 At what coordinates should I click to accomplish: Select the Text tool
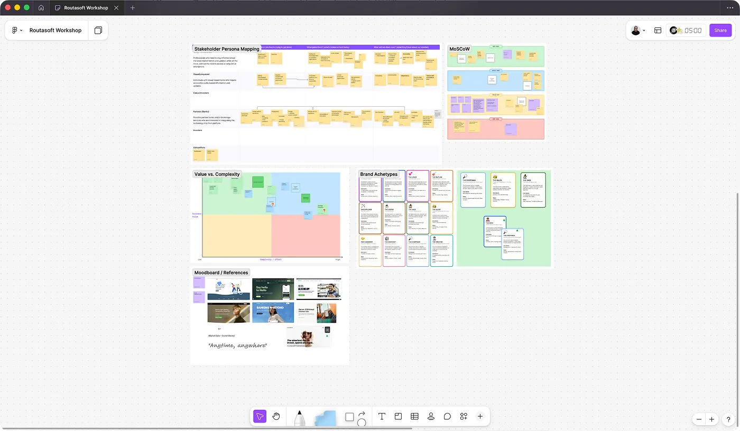click(382, 417)
